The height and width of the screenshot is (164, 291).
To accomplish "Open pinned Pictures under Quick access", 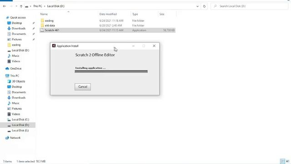I will (x=17, y=40).
